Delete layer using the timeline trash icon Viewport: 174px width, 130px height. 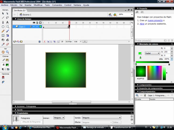point(39,42)
